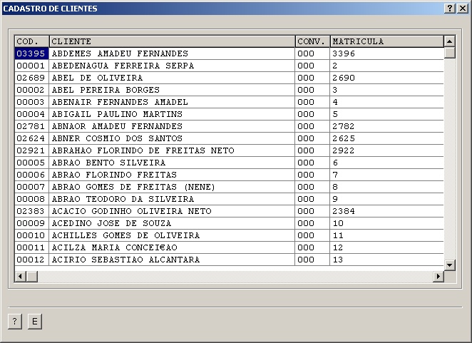Viewport: 472px width, 343px height.
Task: Click the 'CONV.' column header
Action: pyautogui.click(x=312, y=41)
